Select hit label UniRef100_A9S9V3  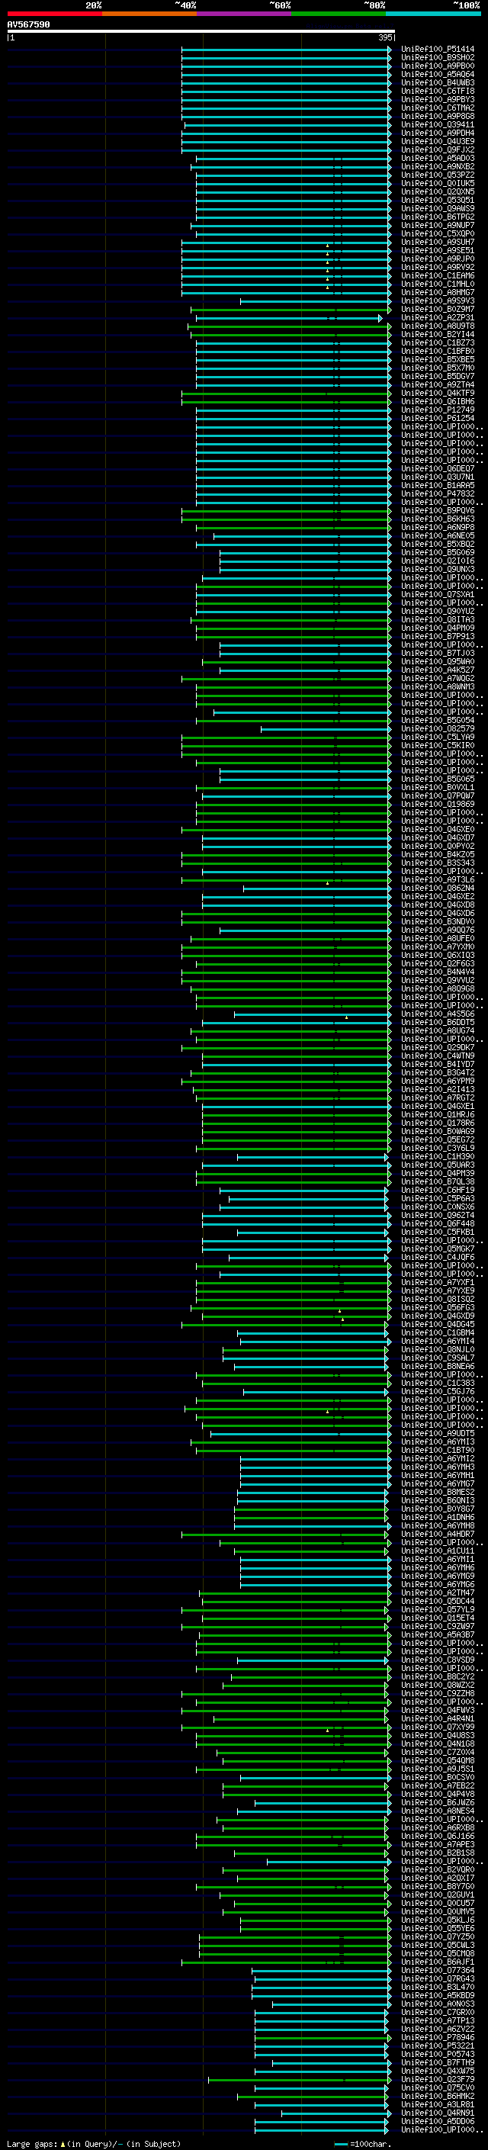tap(438, 301)
